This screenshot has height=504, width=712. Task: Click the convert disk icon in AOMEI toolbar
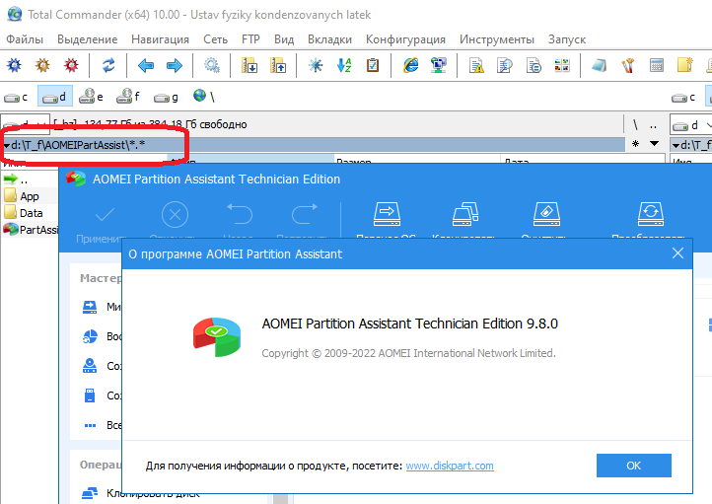point(649,214)
